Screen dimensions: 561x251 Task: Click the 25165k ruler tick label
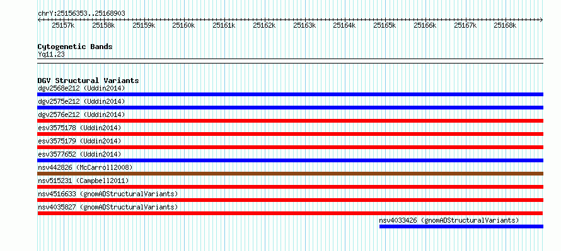coord(385,25)
